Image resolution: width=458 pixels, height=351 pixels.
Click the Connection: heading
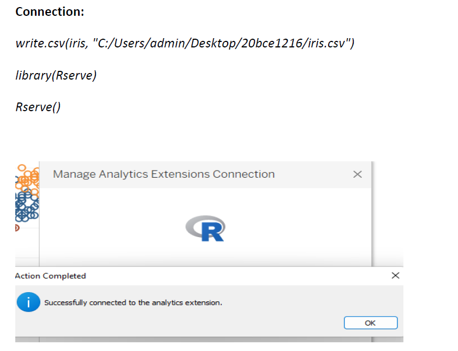point(50,12)
